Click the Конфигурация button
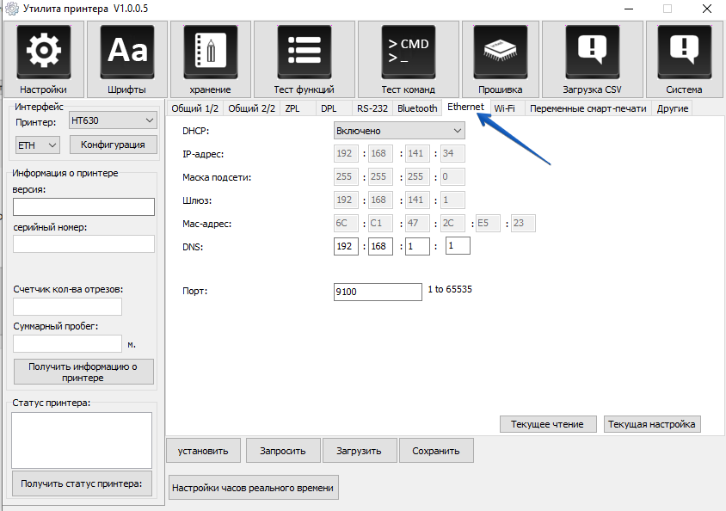The width and height of the screenshot is (726, 511). pyautogui.click(x=113, y=145)
